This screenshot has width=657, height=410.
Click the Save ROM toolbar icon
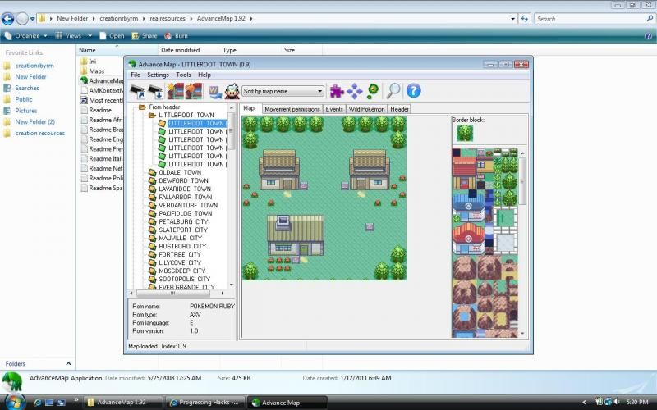click(x=155, y=91)
